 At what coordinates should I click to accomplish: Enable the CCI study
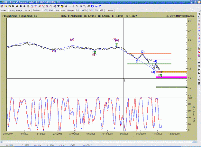tap(96, 10)
